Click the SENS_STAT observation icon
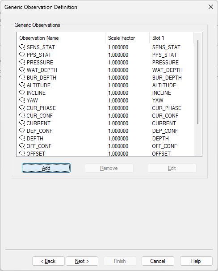 click(22, 47)
